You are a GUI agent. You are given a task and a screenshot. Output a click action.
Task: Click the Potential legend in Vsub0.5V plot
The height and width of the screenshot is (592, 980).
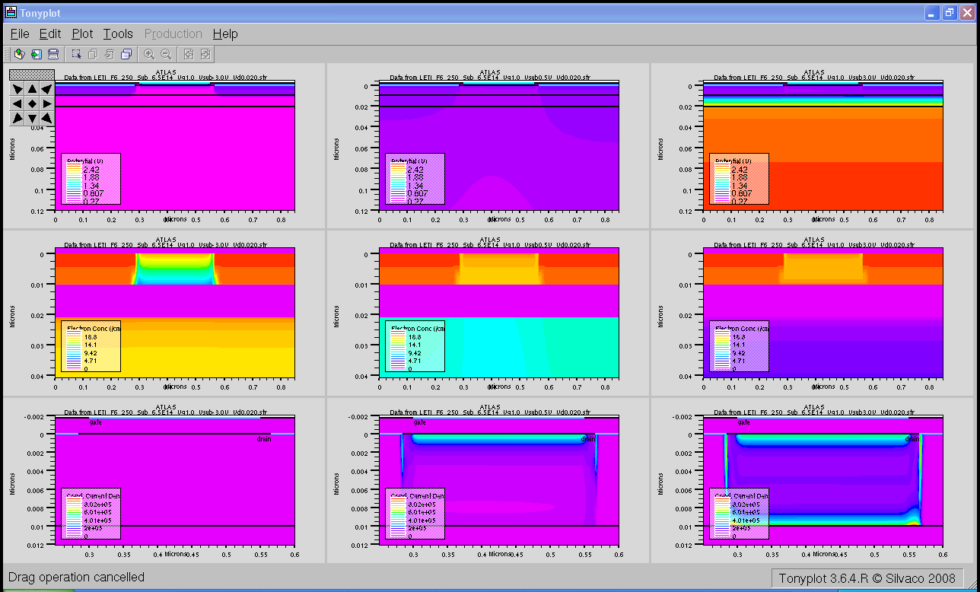tap(415, 179)
